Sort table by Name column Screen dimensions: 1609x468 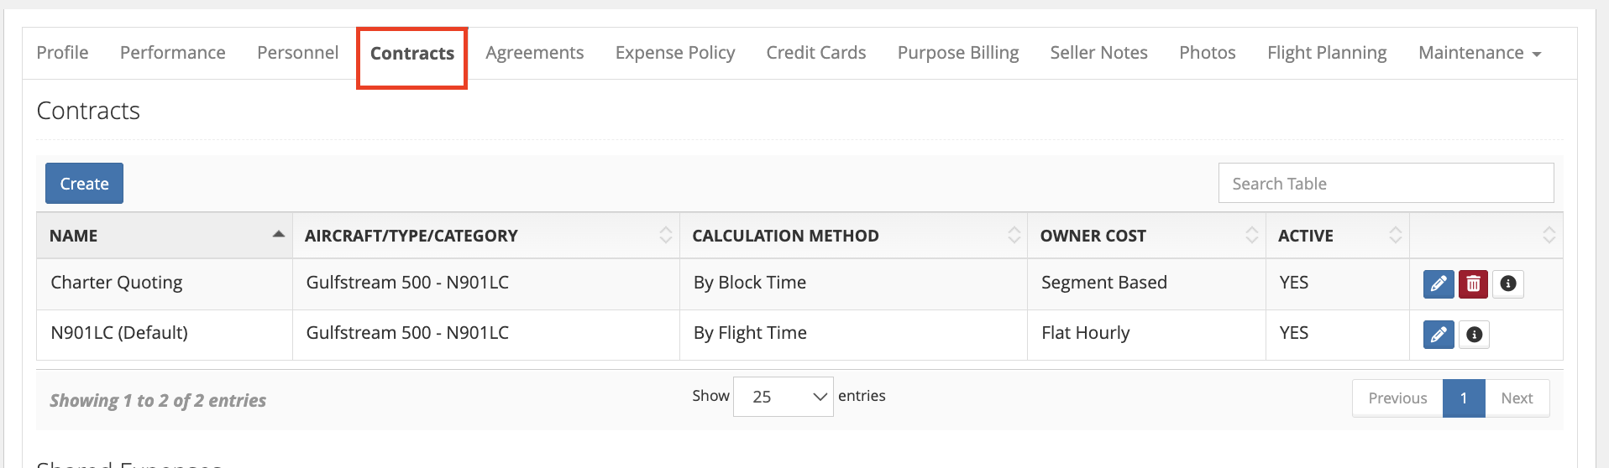165,236
